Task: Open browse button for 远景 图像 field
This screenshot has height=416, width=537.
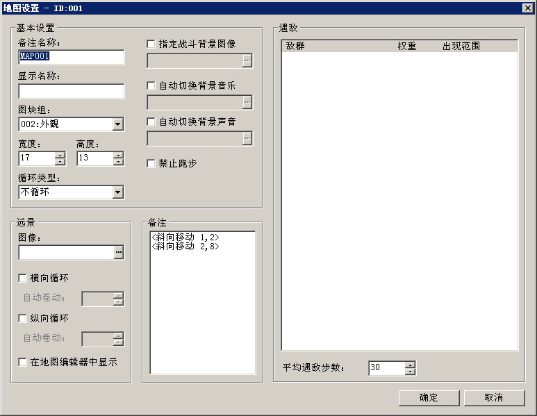Action: tap(119, 252)
